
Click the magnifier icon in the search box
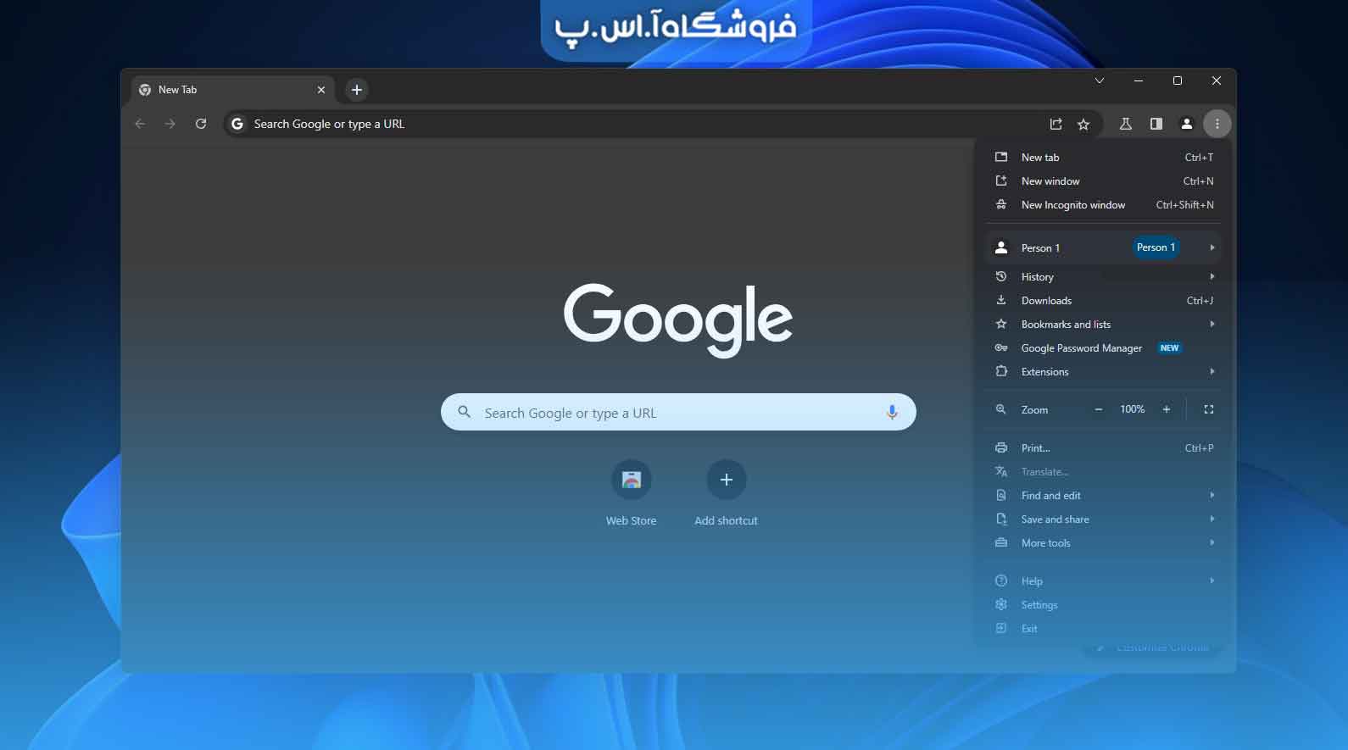click(x=464, y=412)
